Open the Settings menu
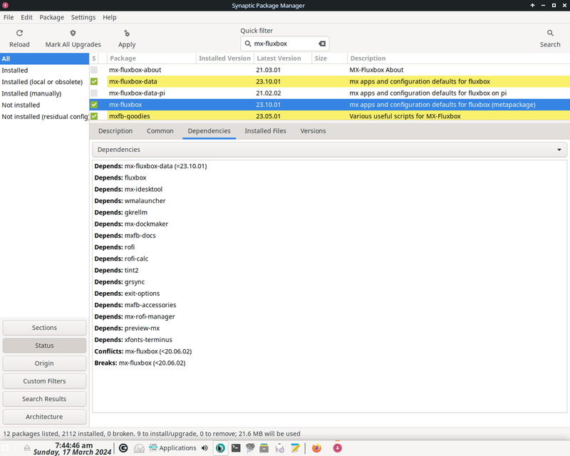The image size is (570, 456). pos(83,17)
